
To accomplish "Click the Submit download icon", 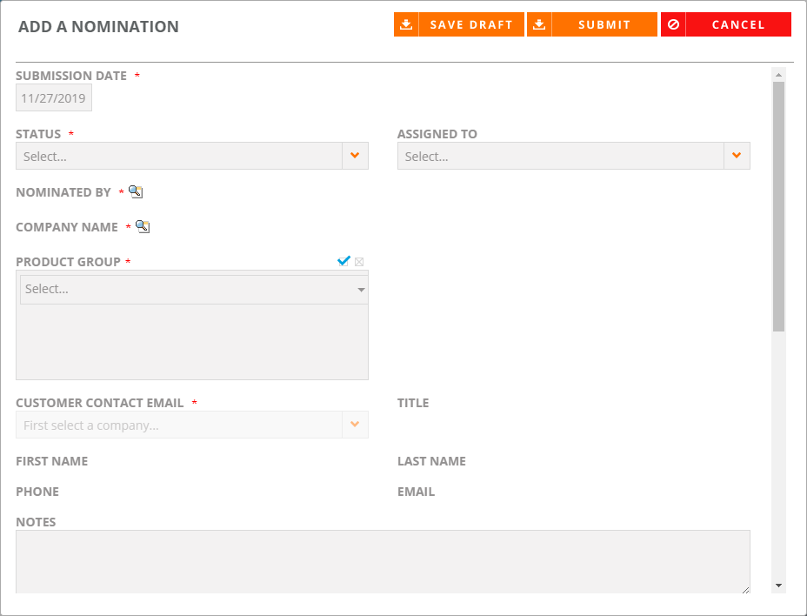I will (539, 24).
